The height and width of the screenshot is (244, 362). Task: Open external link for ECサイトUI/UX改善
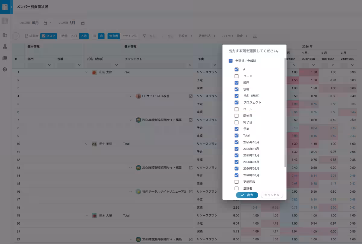click(x=191, y=96)
